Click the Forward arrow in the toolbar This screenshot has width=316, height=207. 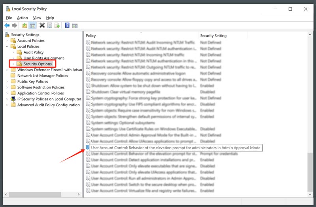click(x=14, y=26)
